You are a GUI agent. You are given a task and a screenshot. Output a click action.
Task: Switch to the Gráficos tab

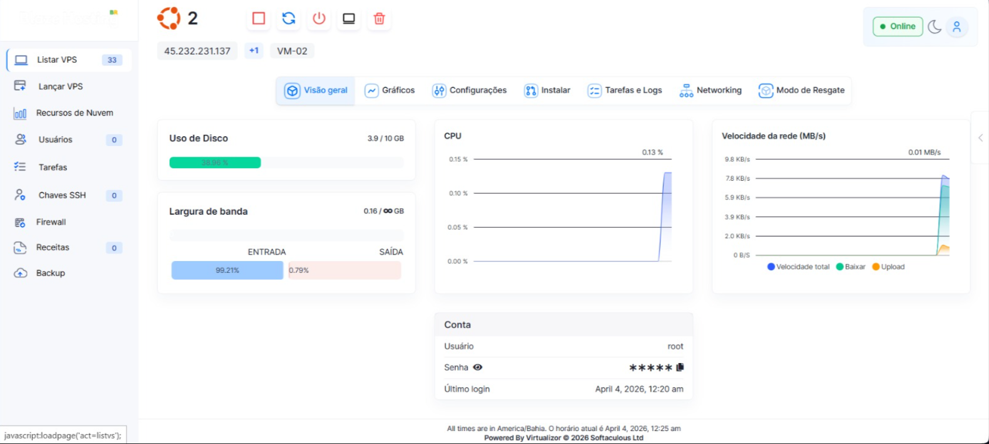coord(390,90)
